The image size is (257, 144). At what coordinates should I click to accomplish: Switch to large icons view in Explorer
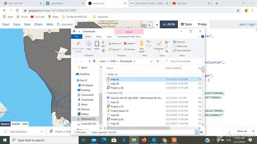(x=202, y=132)
